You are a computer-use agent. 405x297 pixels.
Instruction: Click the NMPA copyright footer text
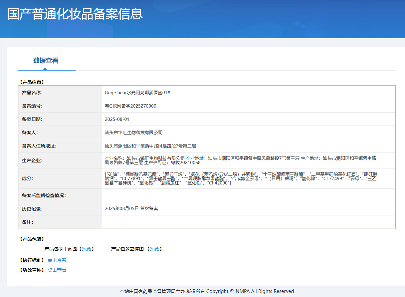click(207, 291)
